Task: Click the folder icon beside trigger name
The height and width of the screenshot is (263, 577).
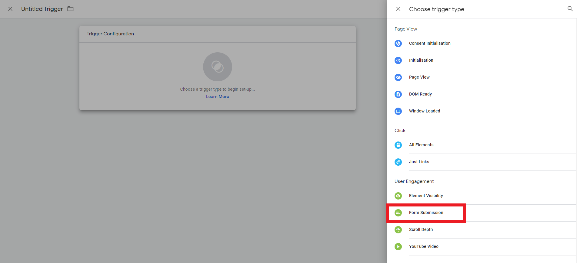Action: pyautogui.click(x=71, y=9)
